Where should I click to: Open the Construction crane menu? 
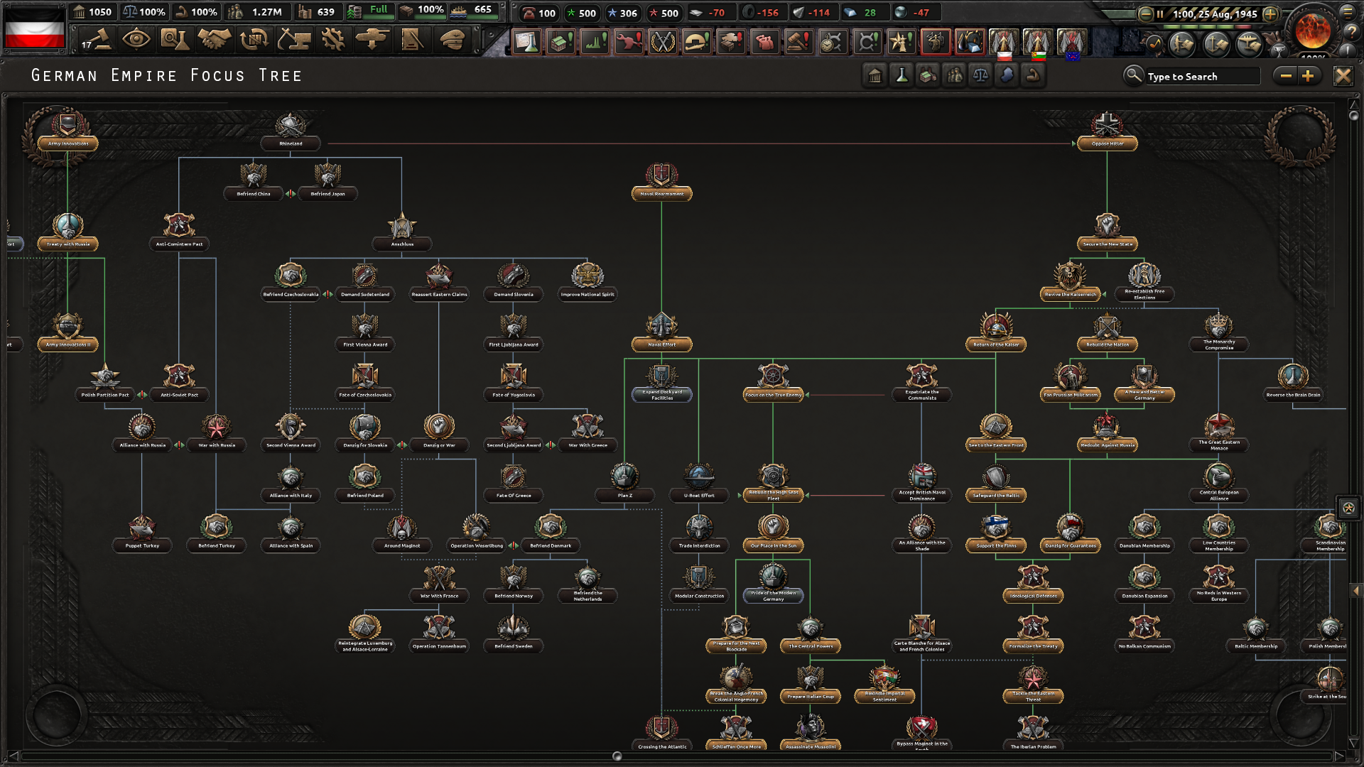[x=293, y=40]
